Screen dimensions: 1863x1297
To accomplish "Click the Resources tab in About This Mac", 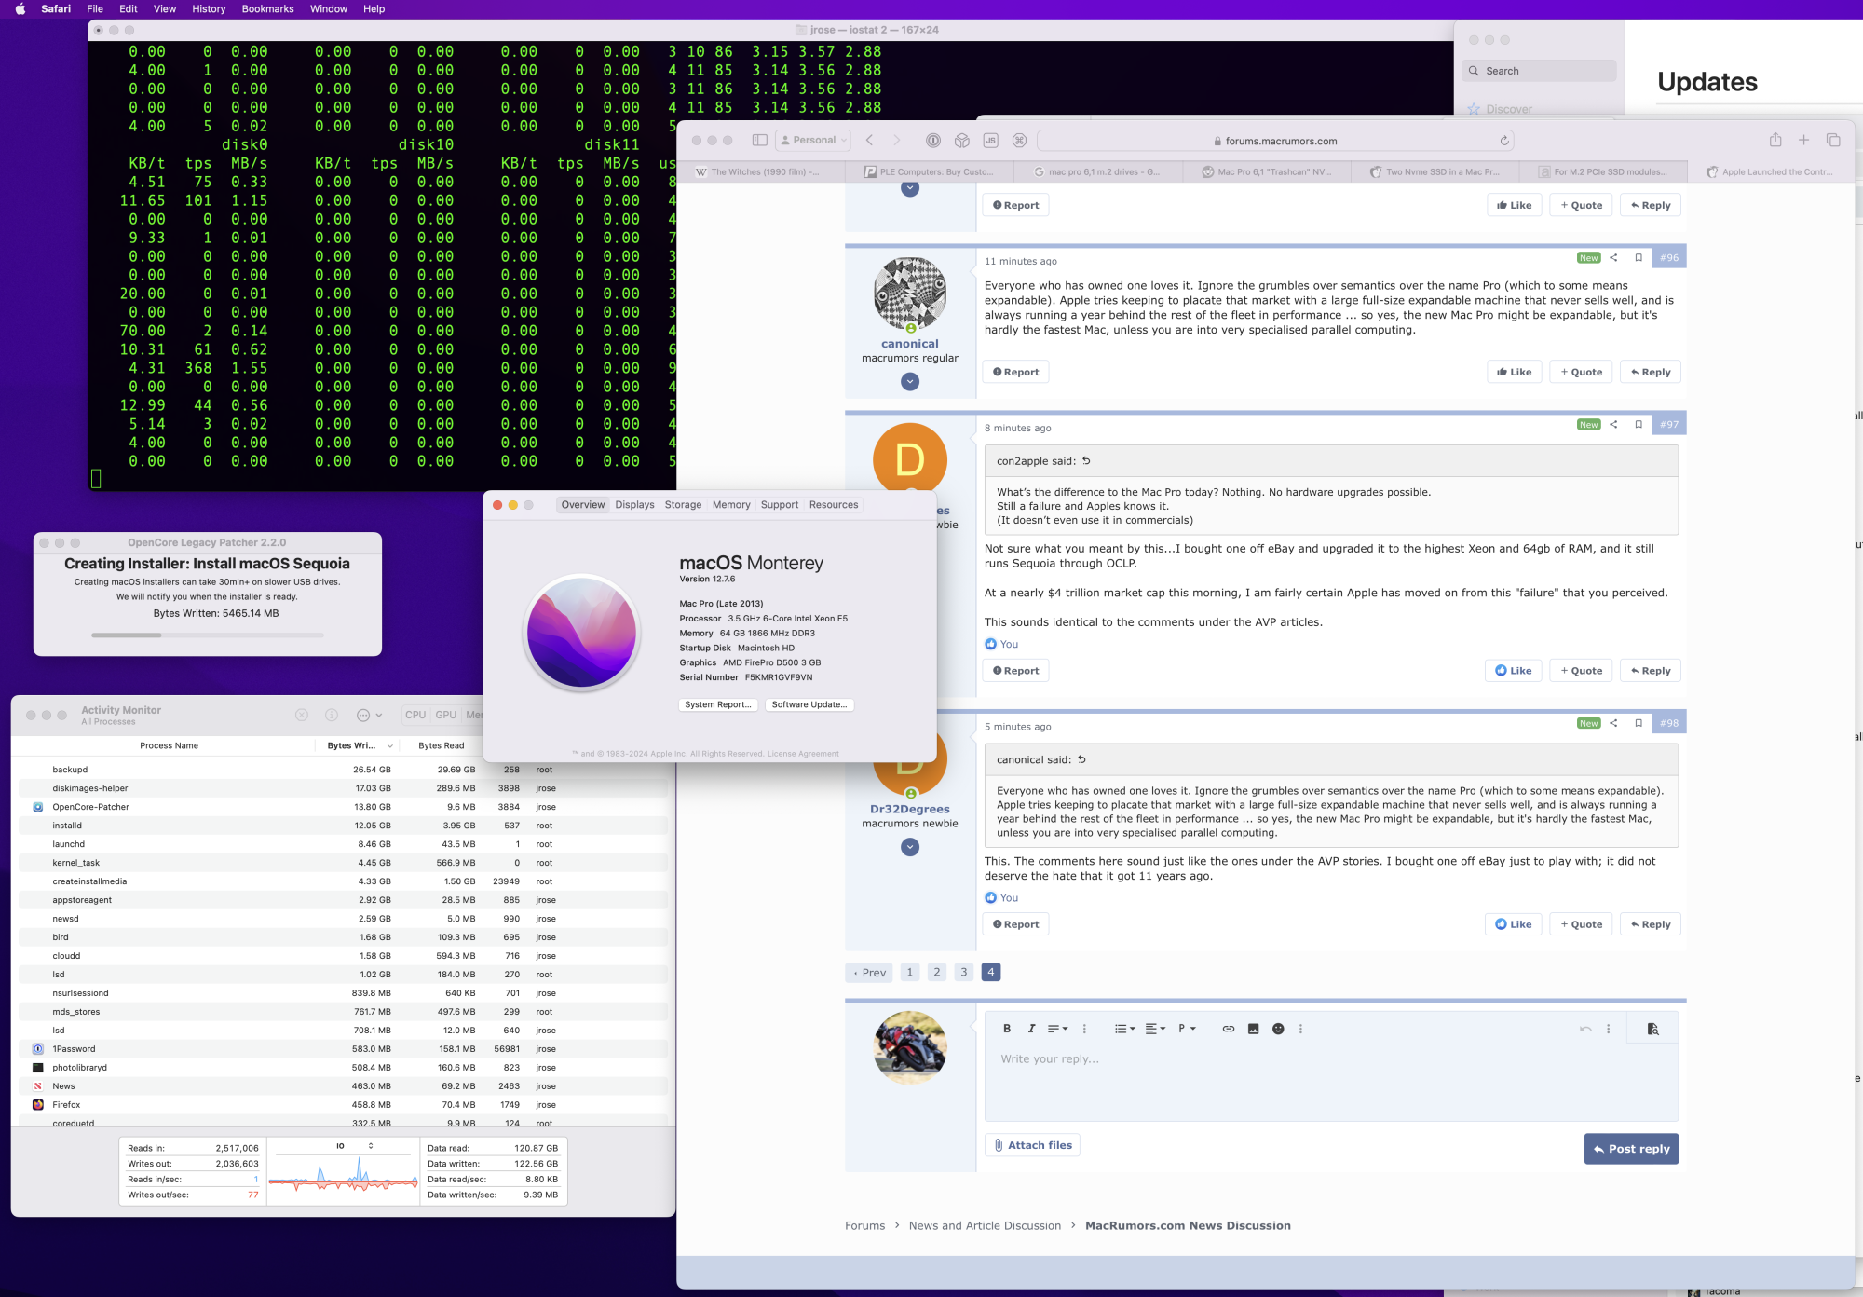I will pos(833,504).
